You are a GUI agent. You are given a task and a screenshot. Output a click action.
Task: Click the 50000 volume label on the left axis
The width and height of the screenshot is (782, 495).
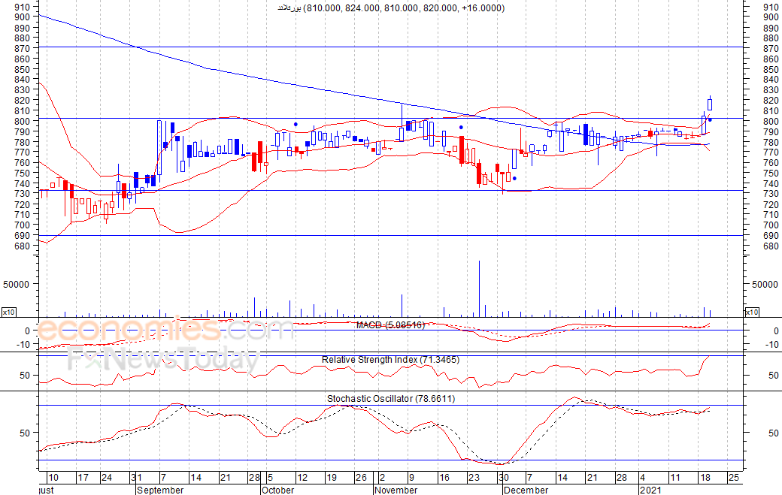point(17,285)
